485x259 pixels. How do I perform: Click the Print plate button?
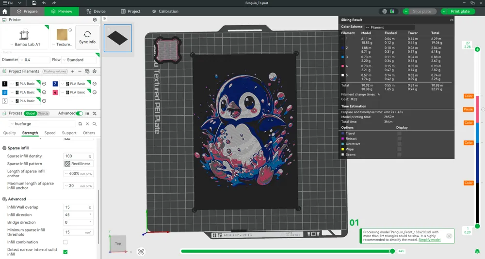[x=460, y=12]
